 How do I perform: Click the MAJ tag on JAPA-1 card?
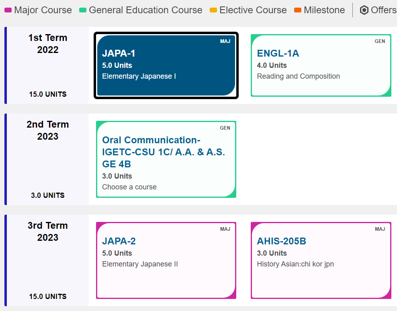tap(225, 41)
